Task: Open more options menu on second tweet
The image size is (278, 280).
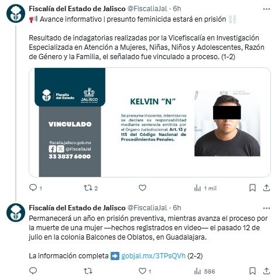Action: 266,208
